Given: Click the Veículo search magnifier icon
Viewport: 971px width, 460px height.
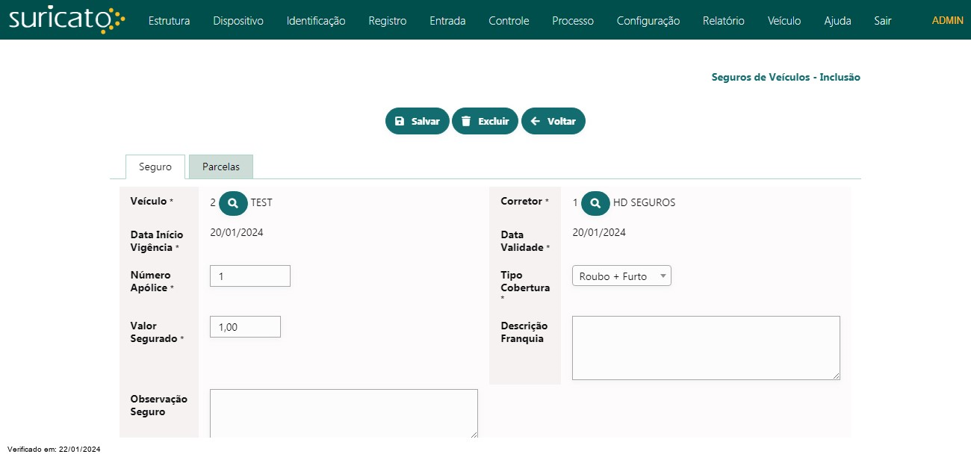Looking at the screenshot, I should pos(233,202).
